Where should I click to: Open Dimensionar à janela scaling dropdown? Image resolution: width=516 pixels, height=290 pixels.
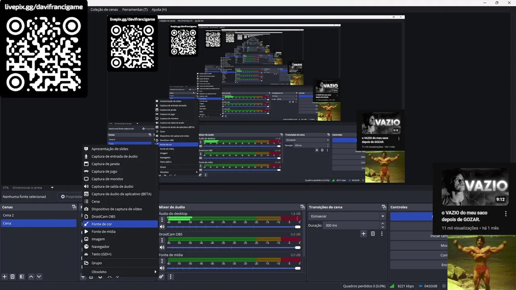click(33, 188)
